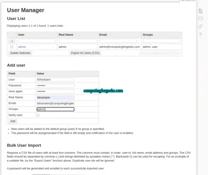Focus the Real Name filter field
This screenshot has height=175, width=208.
pyautogui.click(x=77, y=41)
